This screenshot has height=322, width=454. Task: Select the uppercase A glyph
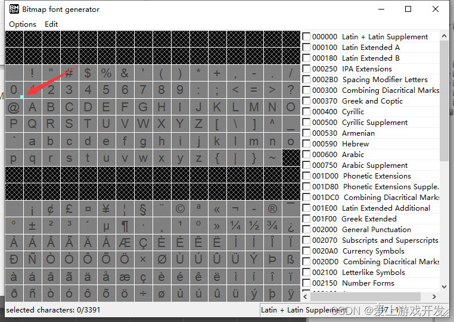coord(32,107)
